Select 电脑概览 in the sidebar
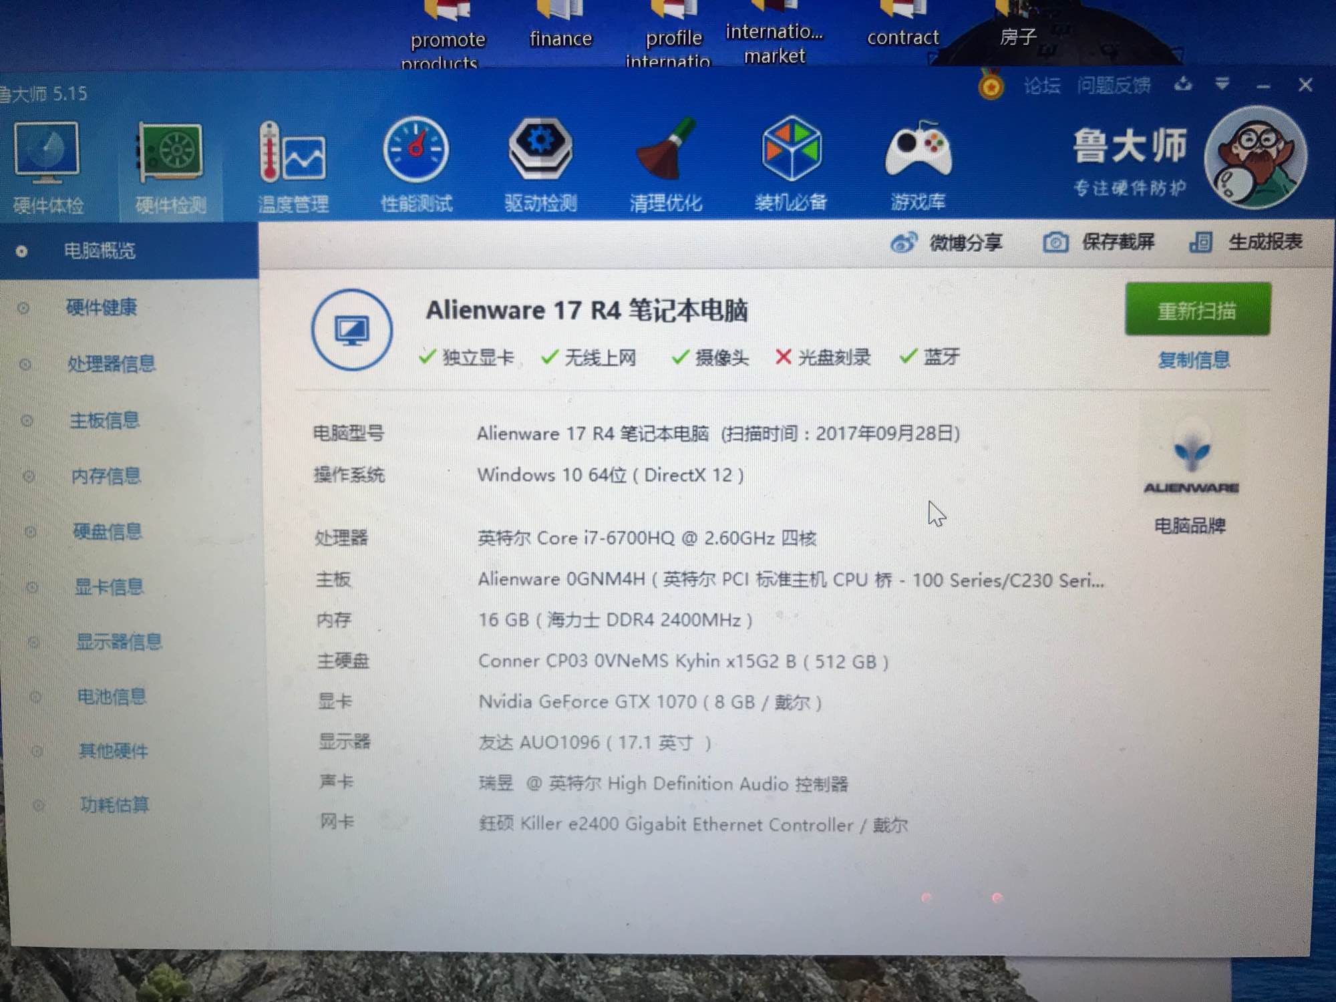 100,251
